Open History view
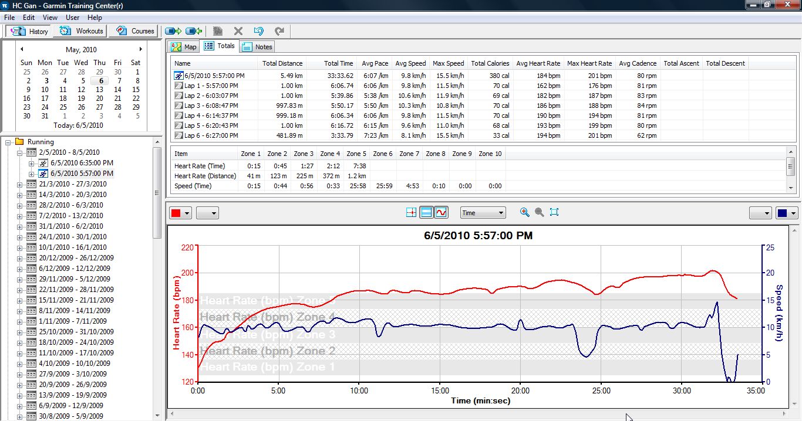The height and width of the screenshot is (421, 802). 29,31
